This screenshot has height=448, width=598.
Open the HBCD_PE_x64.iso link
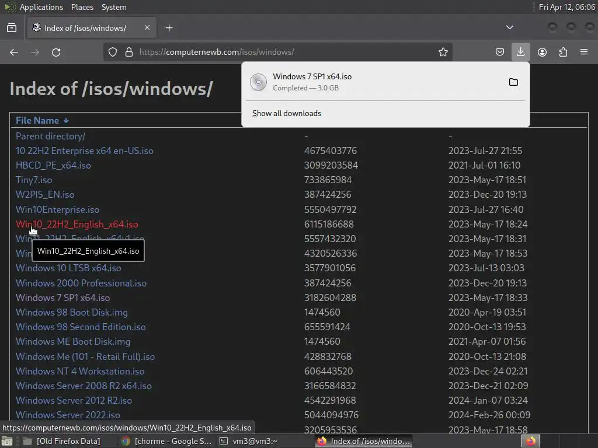point(53,165)
